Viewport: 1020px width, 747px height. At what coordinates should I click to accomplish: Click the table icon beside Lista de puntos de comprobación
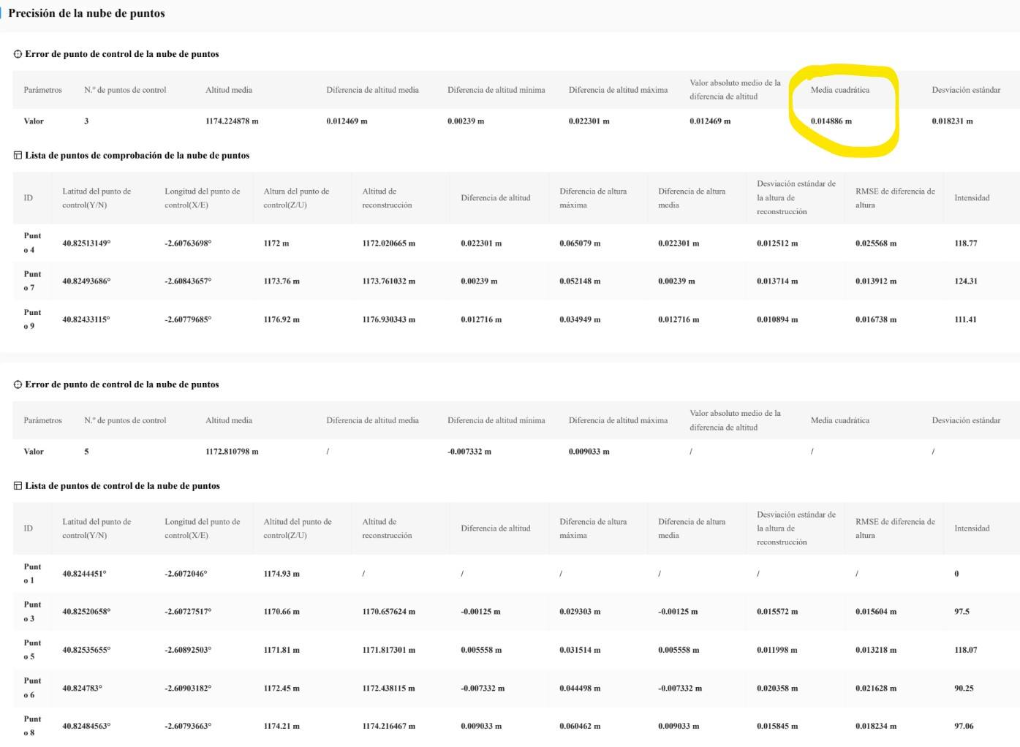pyautogui.click(x=18, y=156)
